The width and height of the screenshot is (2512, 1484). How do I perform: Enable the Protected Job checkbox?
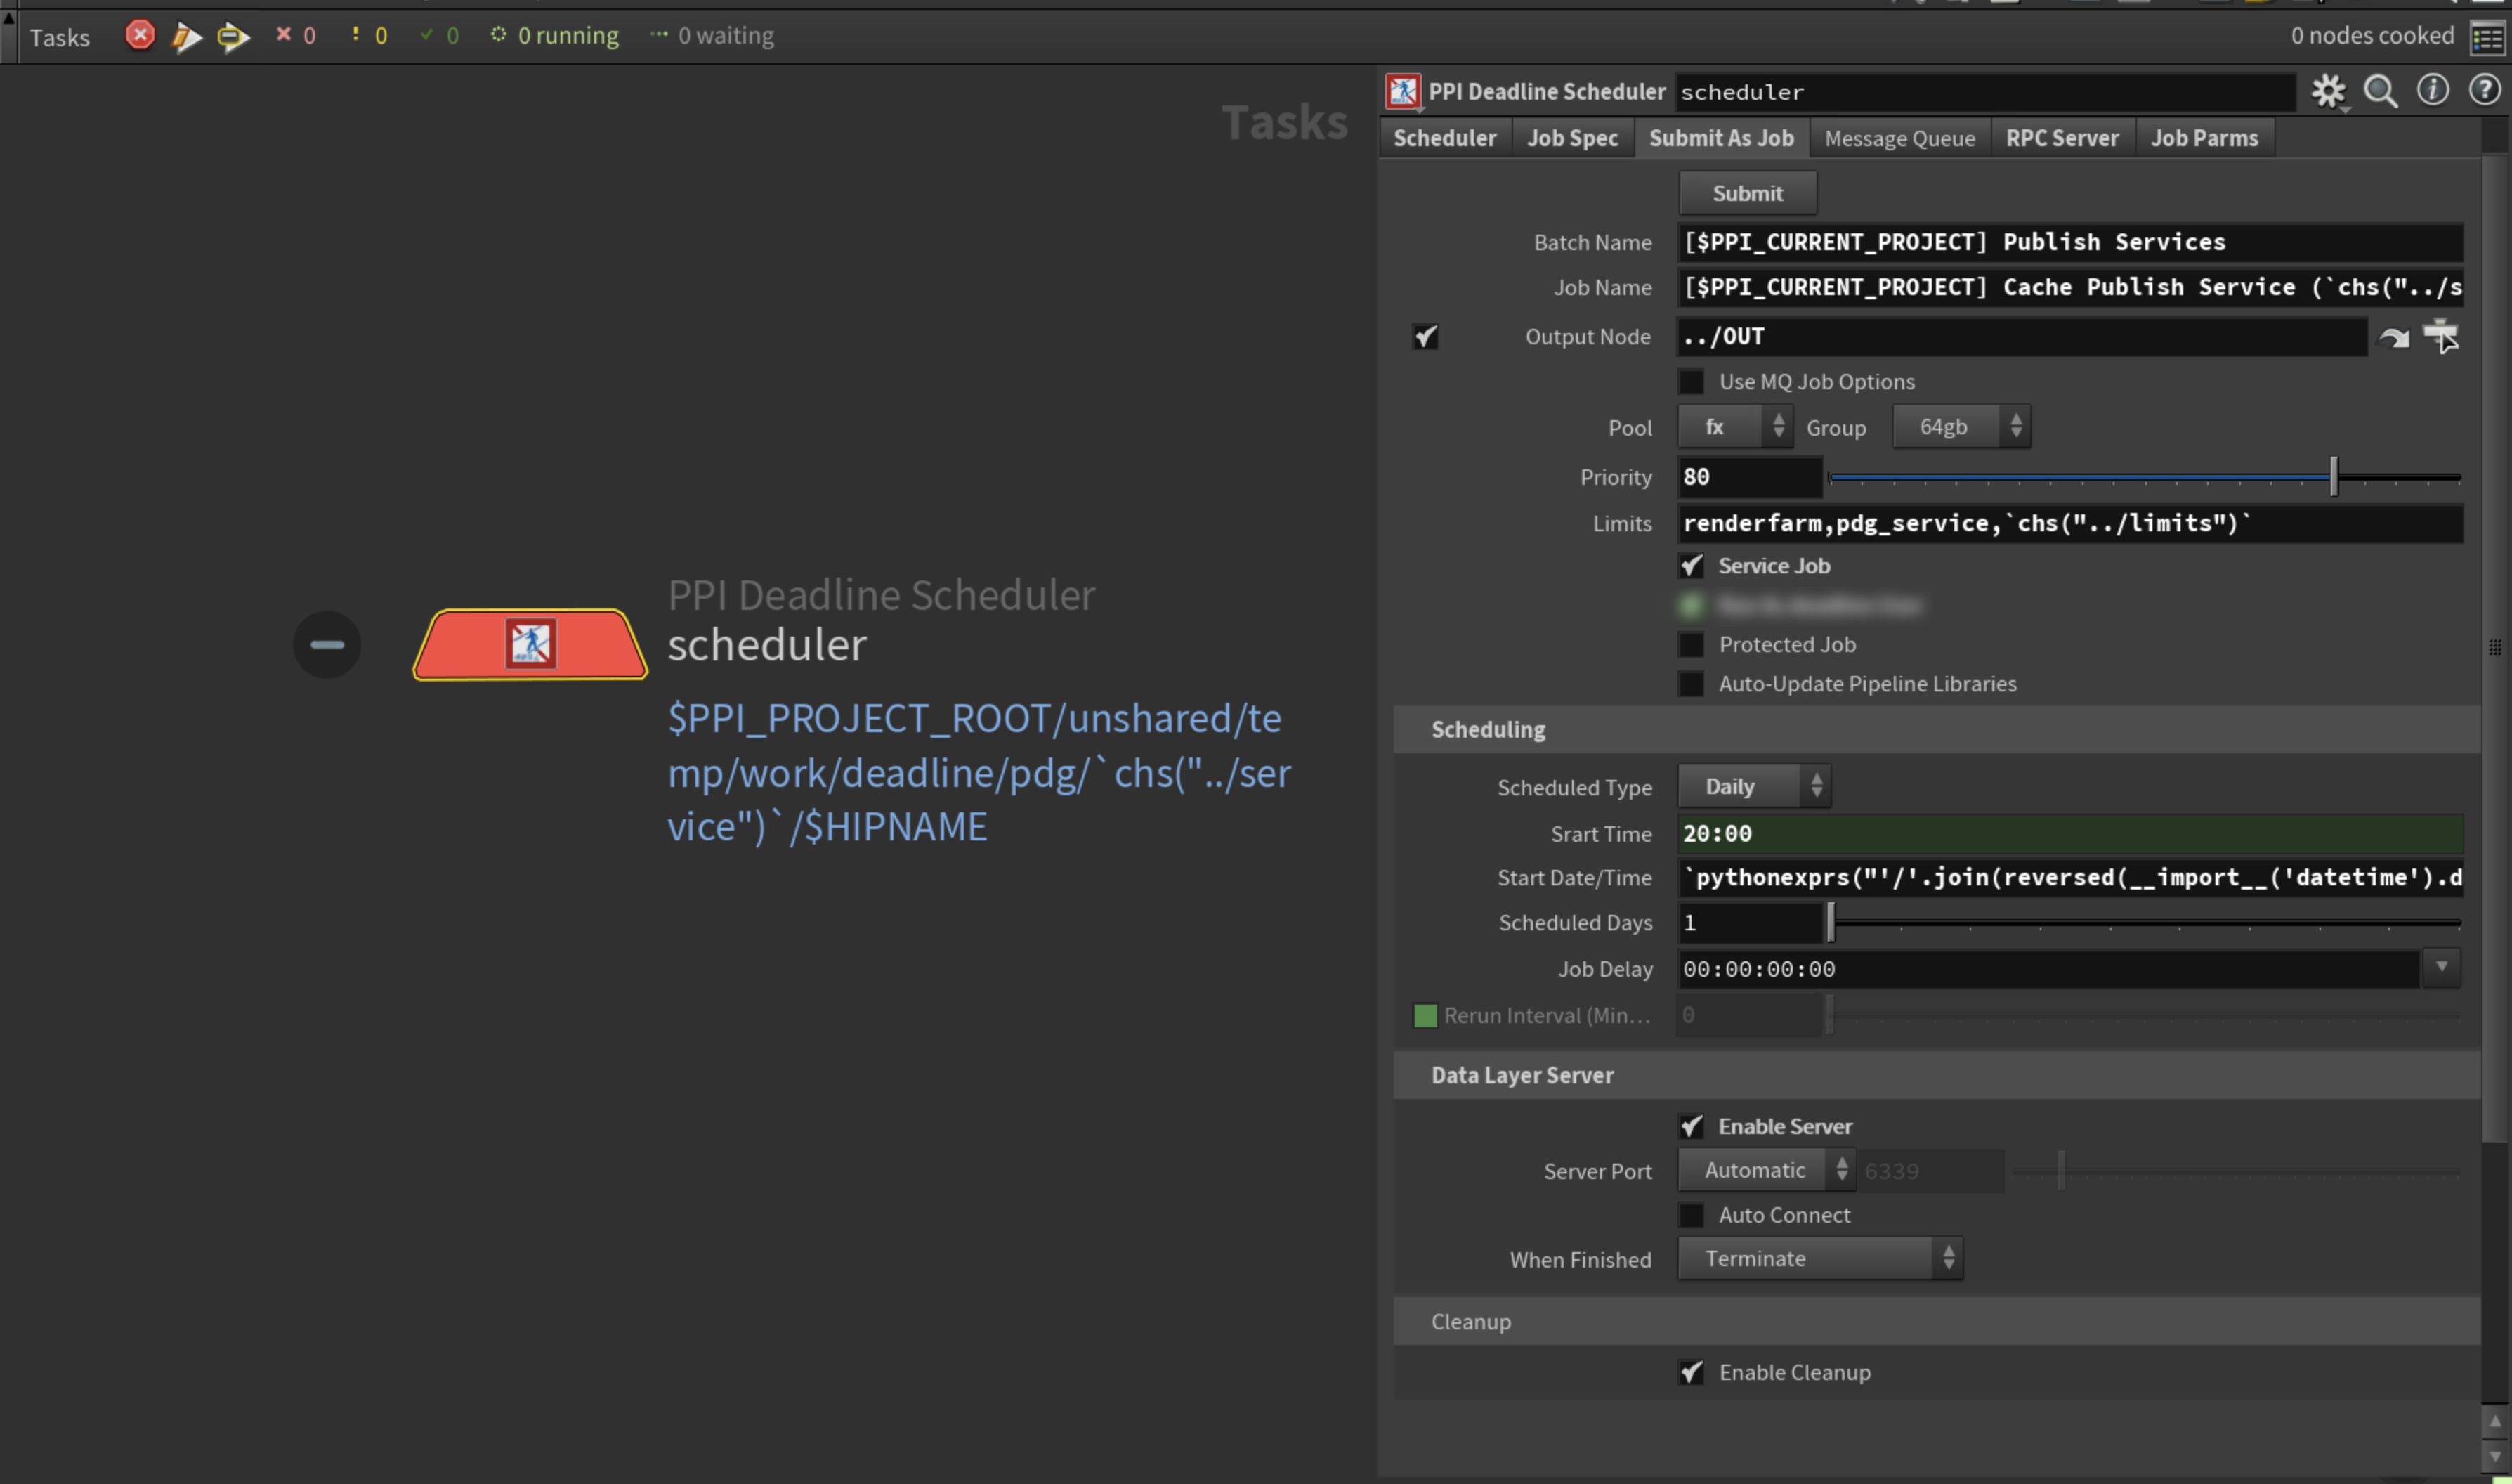click(1692, 645)
